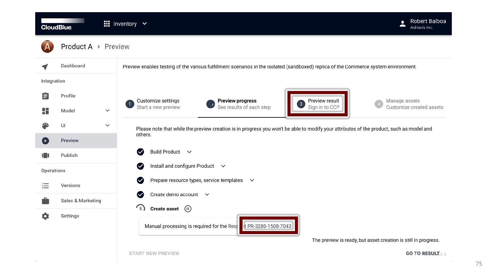
Task: Open request link PR-3280-1508-7043
Action: (x=269, y=226)
